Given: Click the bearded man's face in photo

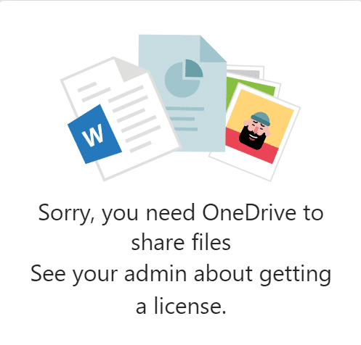Looking at the screenshot, I should [255, 130].
